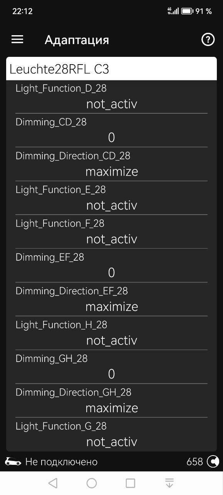
Task: Open the hamburger navigation menu
Action: pyautogui.click(x=17, y=39)
